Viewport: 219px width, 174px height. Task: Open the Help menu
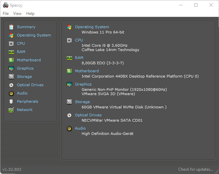[x=30, y=14]
